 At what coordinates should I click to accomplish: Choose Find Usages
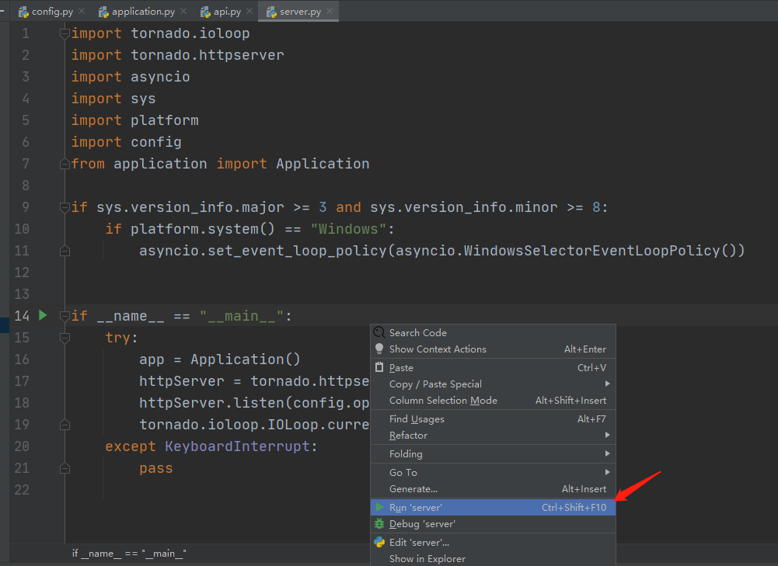tap(493, 418)
